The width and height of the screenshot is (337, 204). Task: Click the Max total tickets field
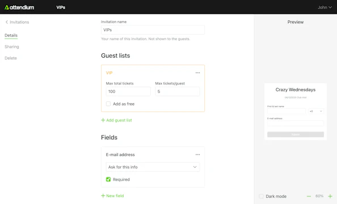[128, 91]
